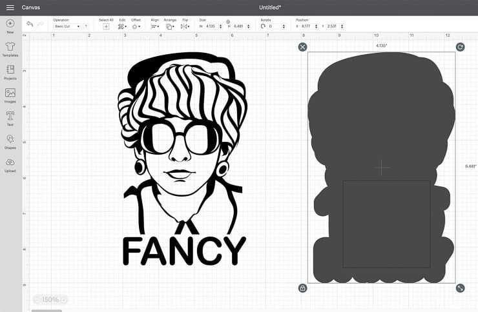This screenshot has height=312, width=478.
Task: Click the Upload icon
Action: click(10, 162)
